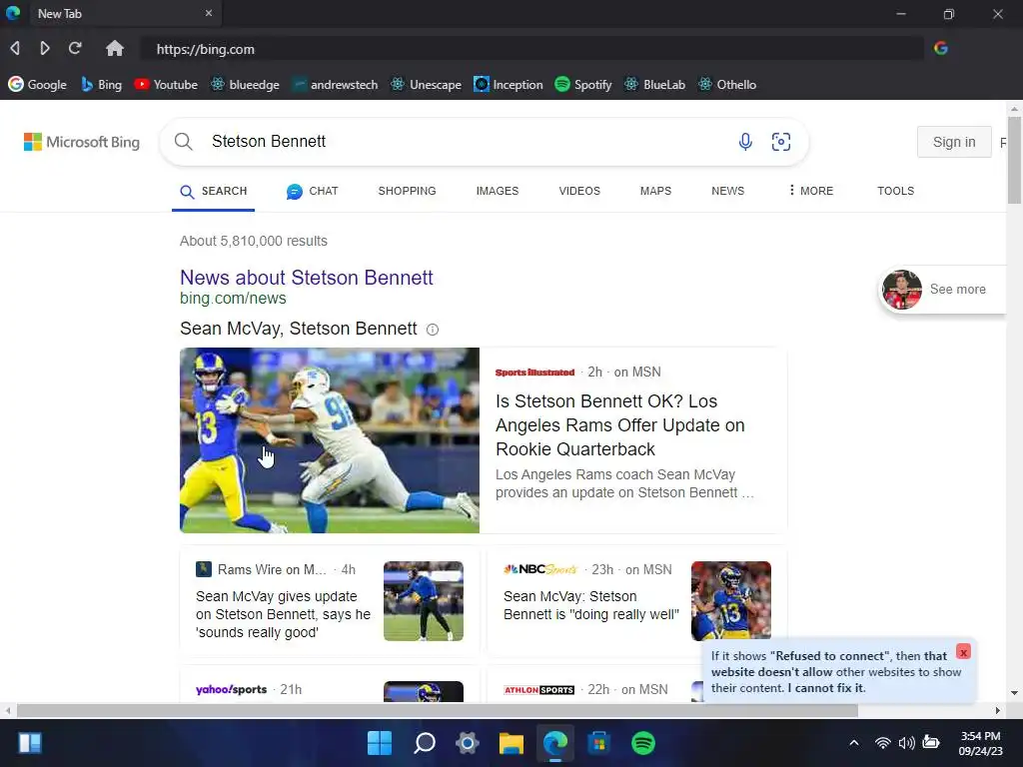Click the Athlon Sports source label

(538, 690)
